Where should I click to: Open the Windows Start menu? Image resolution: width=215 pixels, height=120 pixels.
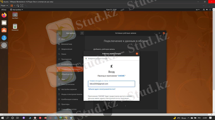2,118
